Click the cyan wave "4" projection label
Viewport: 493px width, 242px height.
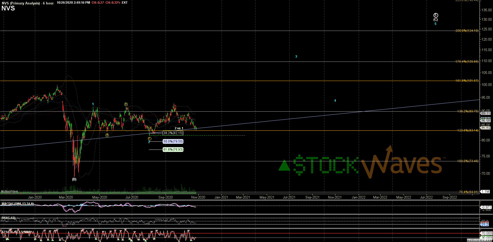(x=335, y=101)
